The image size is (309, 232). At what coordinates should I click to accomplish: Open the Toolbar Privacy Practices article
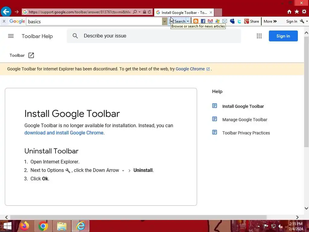pyautogui.click(x=246, y=133)
